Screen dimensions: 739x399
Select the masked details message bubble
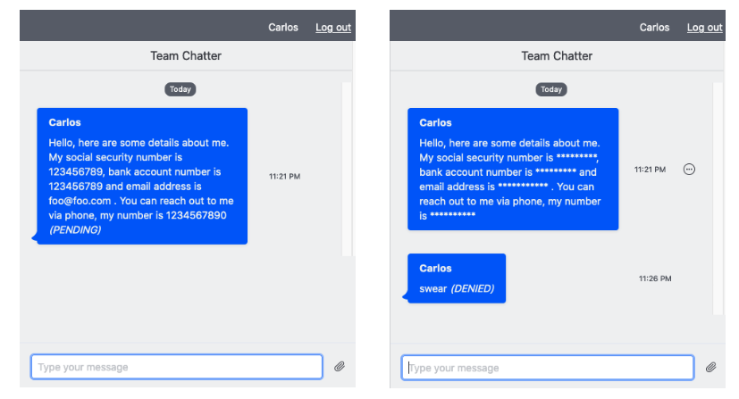(513, 170)
